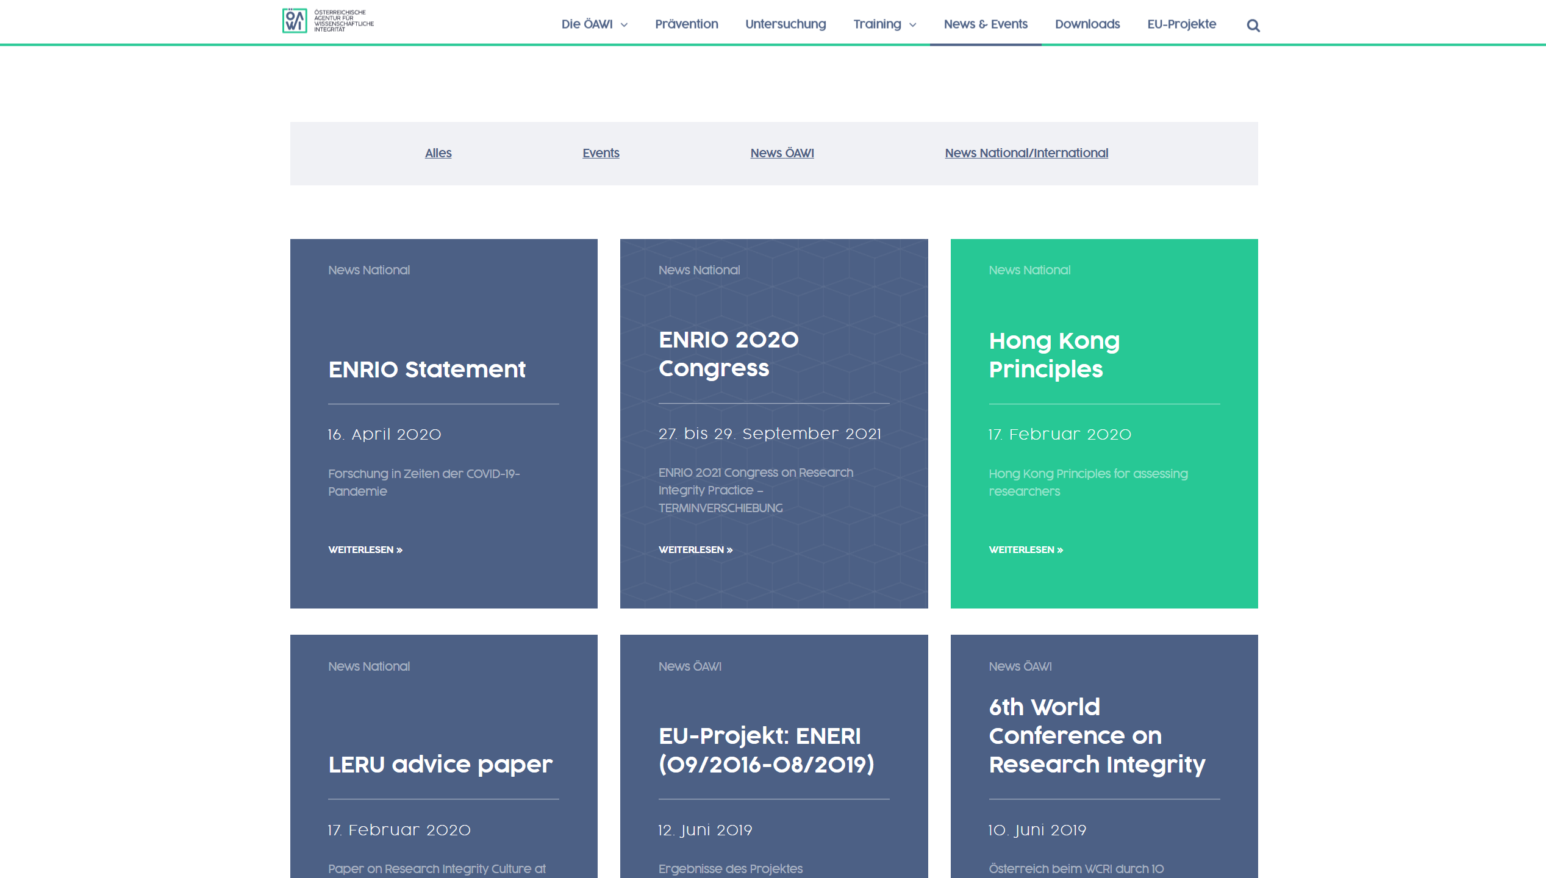Click WEITERLESEN on ENRIO Statement card
The image size is (1546, 878).
click(x=365, y=550)
